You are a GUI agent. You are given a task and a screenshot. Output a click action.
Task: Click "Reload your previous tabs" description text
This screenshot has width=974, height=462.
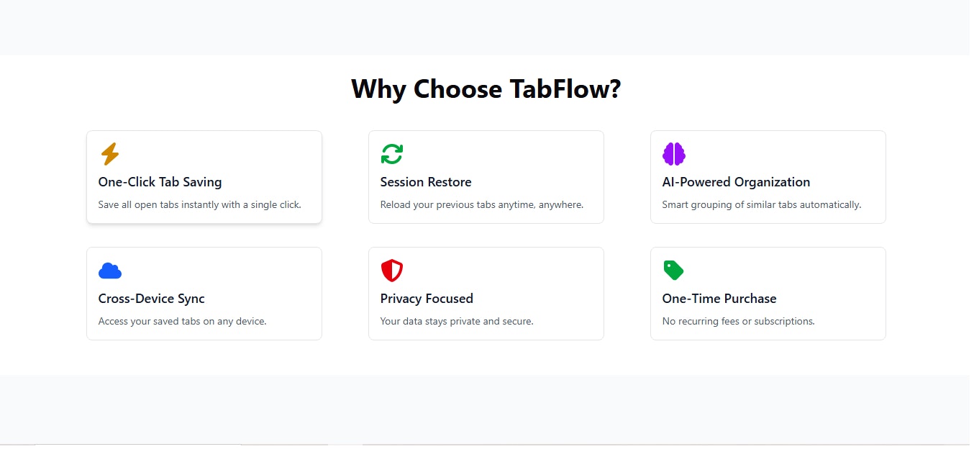[x=481, y=204]
